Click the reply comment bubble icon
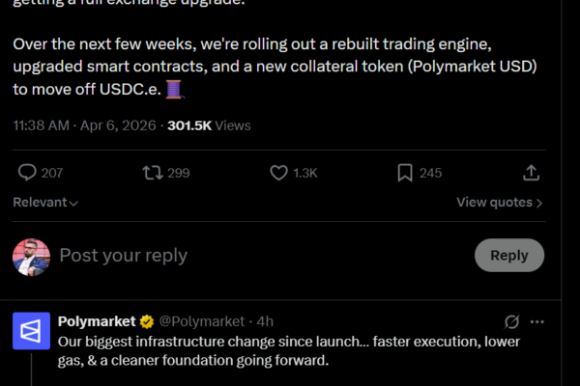The width and height of the screenshot is (580, 386). [28, 173]
